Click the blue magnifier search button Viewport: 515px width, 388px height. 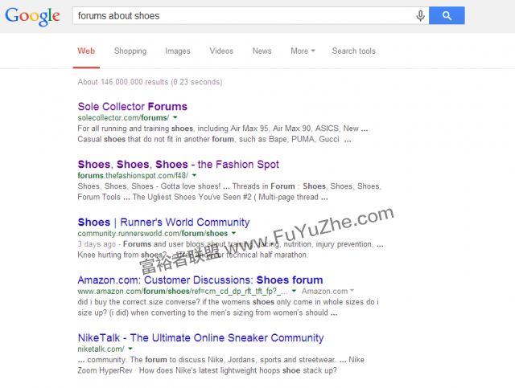[x=447, y=15]
